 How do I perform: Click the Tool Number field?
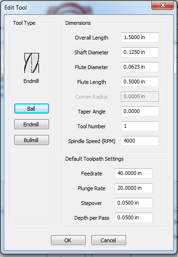point(140,126)
